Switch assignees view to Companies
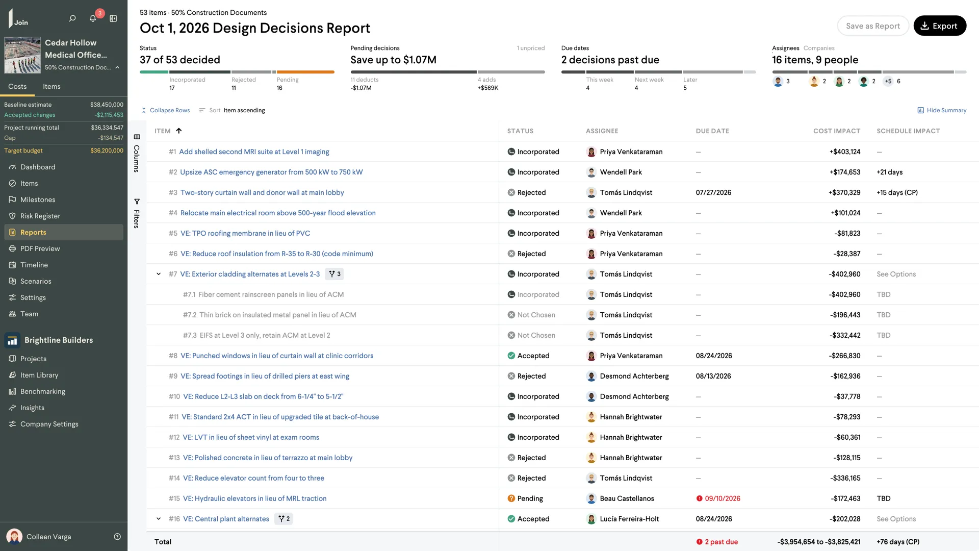This screenshot has height=551, width=979. coord(819,48)
